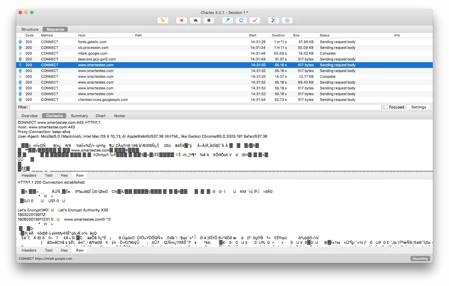
Task: Toggle recording with the red record button
Action: 182,20
